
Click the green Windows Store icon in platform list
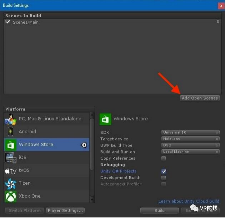[11, 145]
